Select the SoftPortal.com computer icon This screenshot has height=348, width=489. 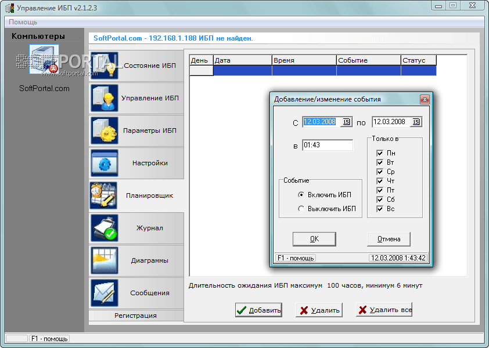tap(44, 59)
